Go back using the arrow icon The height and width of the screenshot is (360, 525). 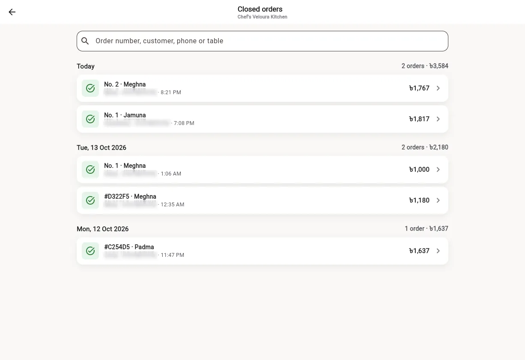coord(12,12)
